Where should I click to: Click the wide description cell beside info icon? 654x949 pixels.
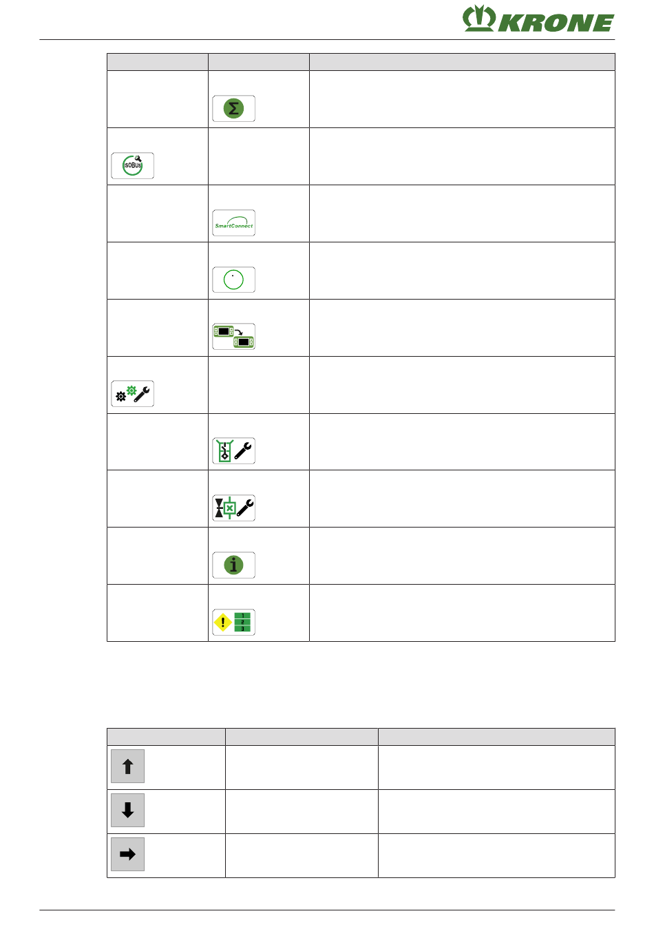point(462,556)
